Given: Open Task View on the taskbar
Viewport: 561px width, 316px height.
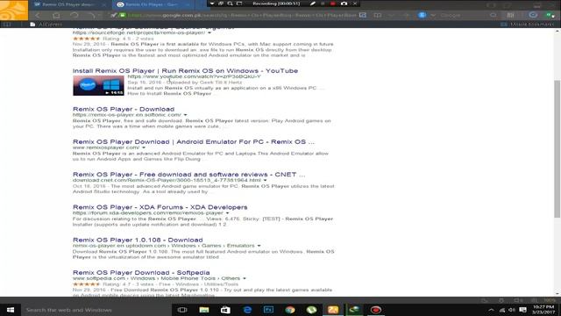Looking at the screenshot, I should pos(182,310).
